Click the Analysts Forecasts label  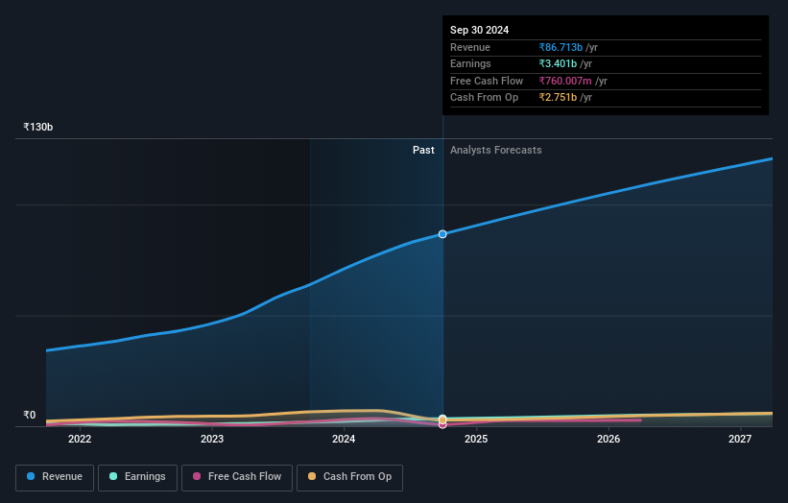[x=496, y=151]
